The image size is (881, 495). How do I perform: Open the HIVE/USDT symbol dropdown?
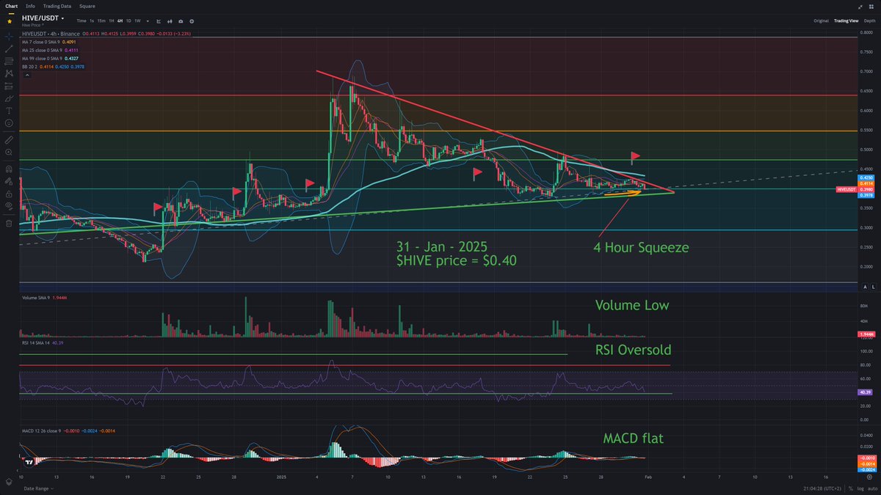click(x=63, y=18)
